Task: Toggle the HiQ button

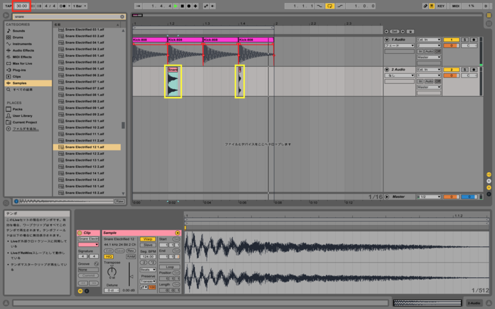Action: 109,256
